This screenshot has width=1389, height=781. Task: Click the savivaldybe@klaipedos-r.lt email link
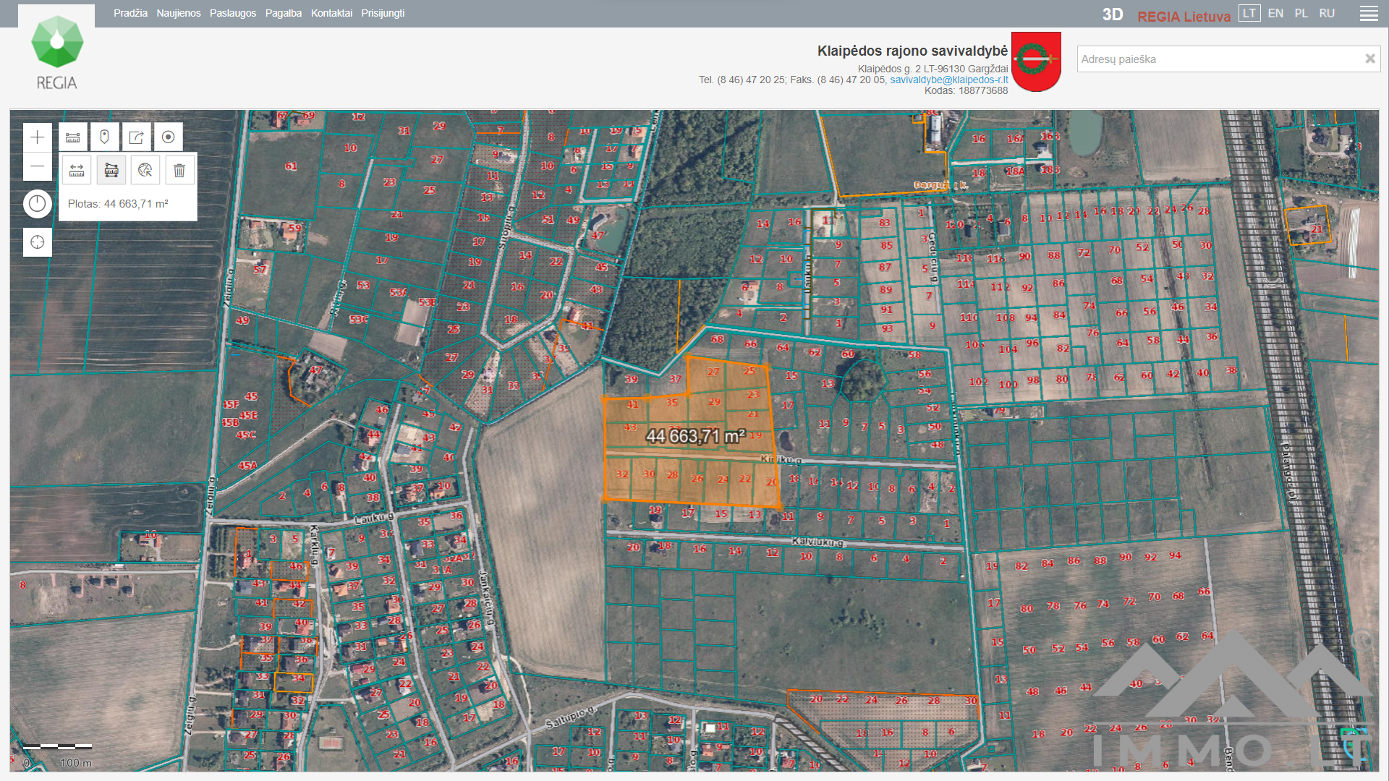948,80
